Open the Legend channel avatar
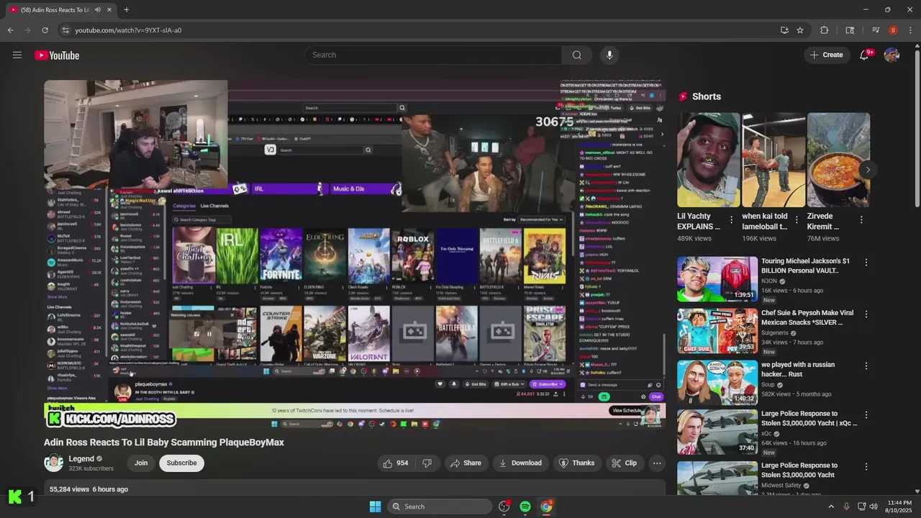921x518 pixels. coord(53,463)
